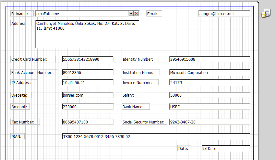276x160 pixels.
Task: Click the identity number field with 39546915608
Action: coord(210,59)
